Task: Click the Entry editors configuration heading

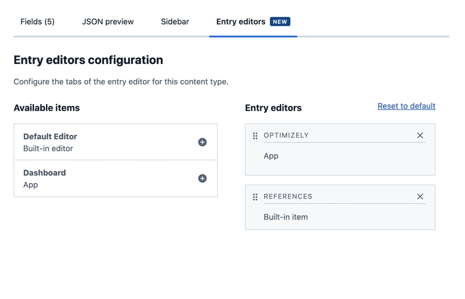Action: 89,60
